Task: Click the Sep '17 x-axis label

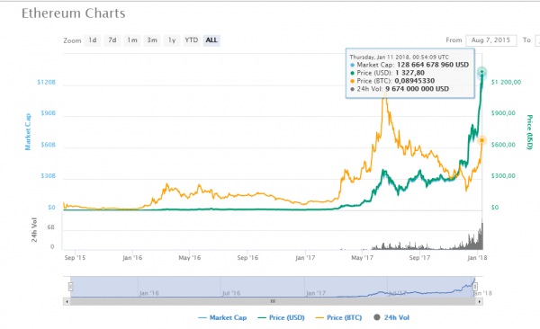Action: 419,257
